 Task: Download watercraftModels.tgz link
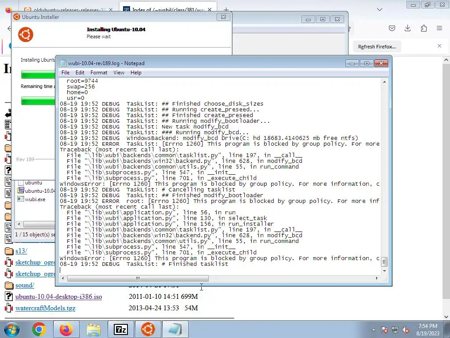tap(45, 308)
